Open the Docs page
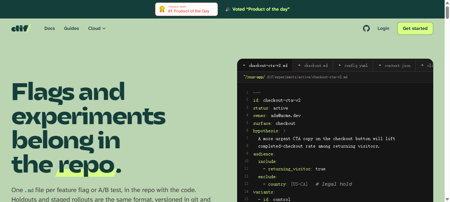The height and width of the screenshot is (202, 450). point(50,28)
